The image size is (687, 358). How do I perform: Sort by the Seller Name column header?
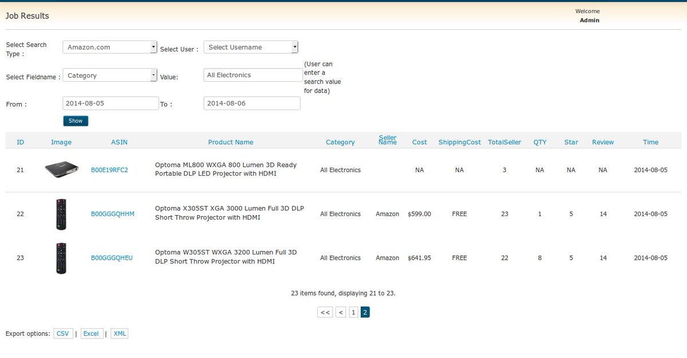point(388,140)
